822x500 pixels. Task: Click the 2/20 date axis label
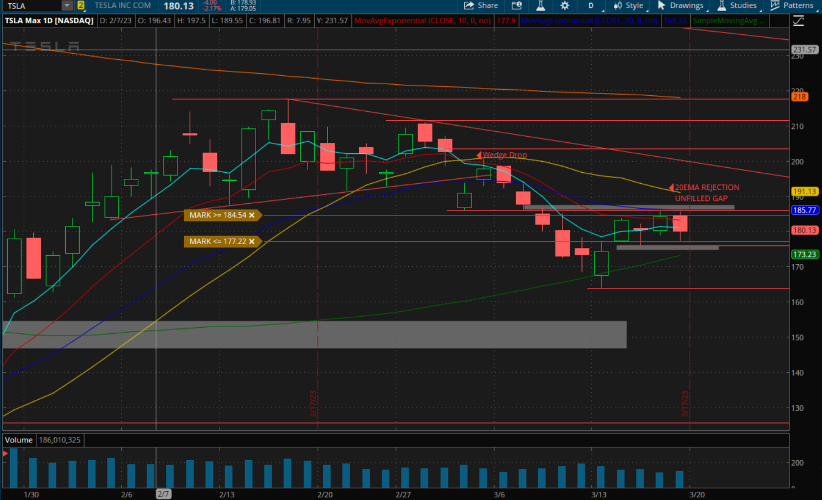coord(325,494)
